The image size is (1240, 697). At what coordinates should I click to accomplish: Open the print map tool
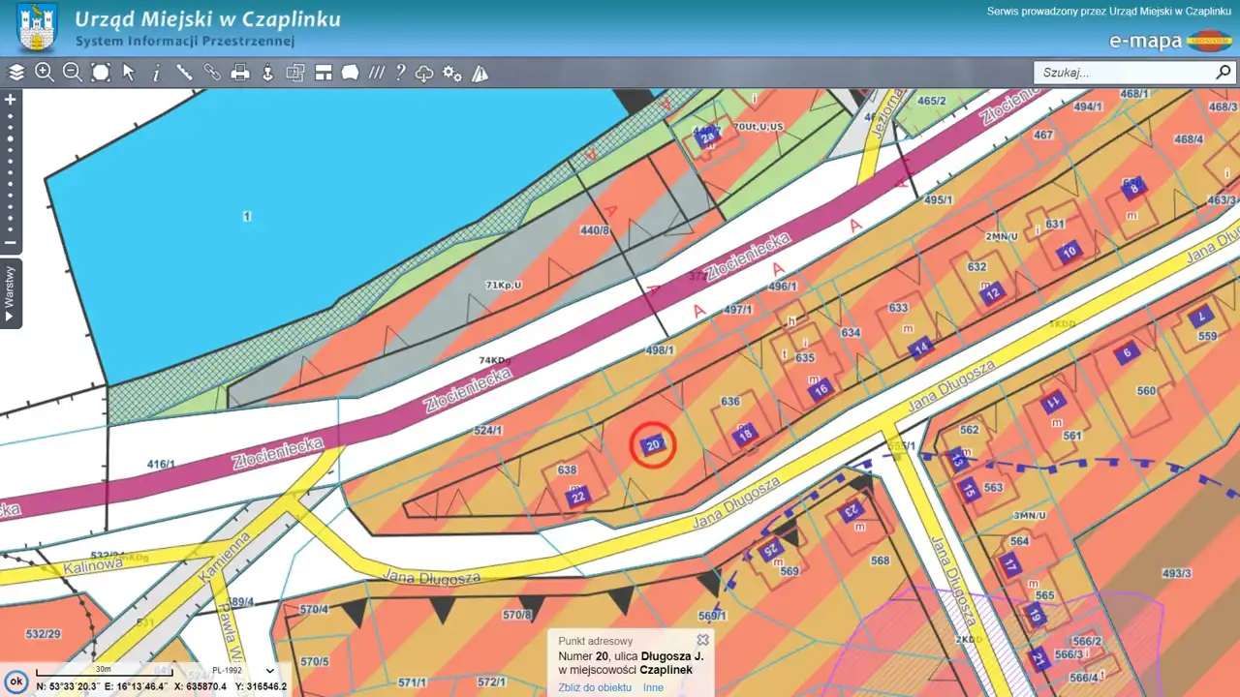pyautogui.click(x=240, y=73)
